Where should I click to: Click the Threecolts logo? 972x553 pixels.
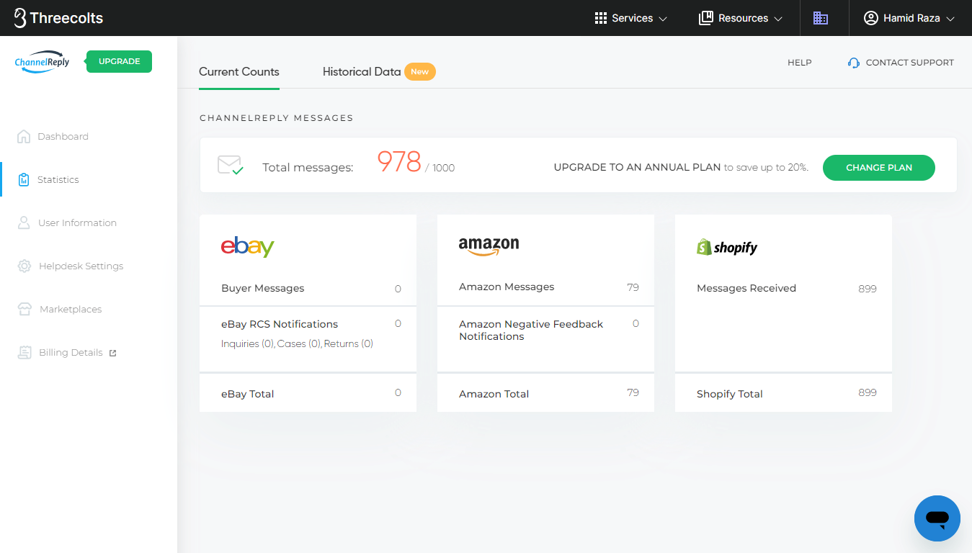point(58,18)
